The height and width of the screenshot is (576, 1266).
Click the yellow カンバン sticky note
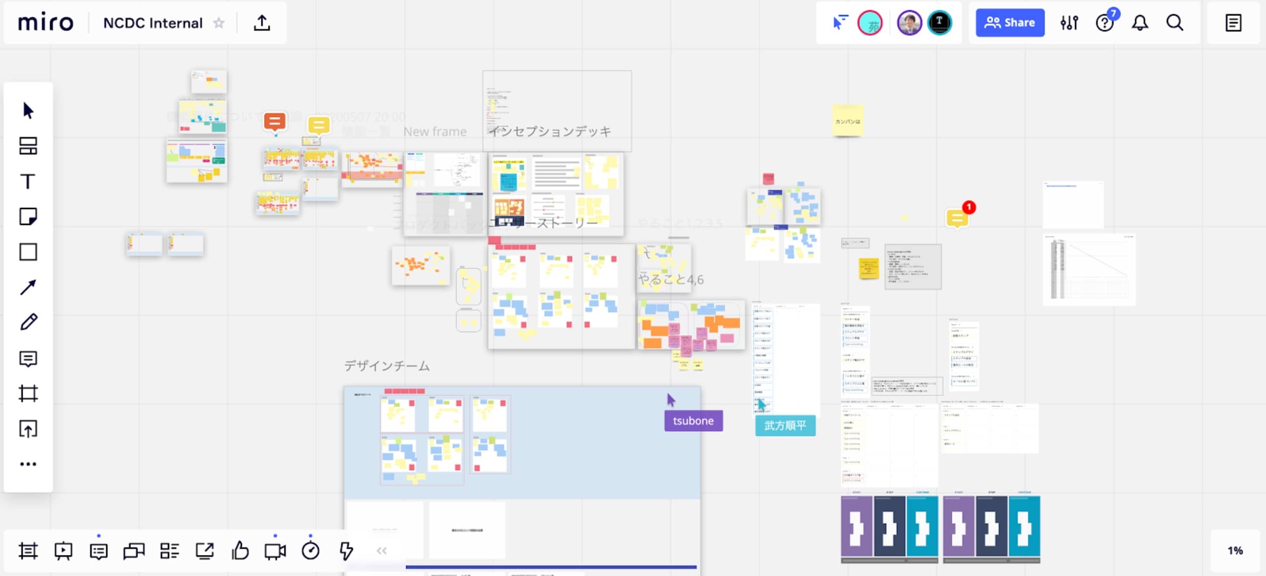848,121
